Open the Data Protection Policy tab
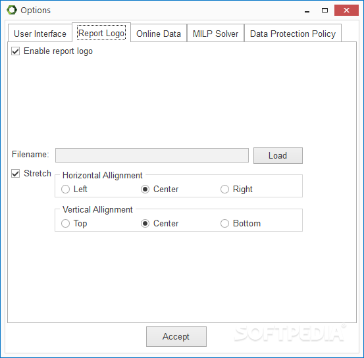This screenshot has height=358, width=364. point(293,34)
